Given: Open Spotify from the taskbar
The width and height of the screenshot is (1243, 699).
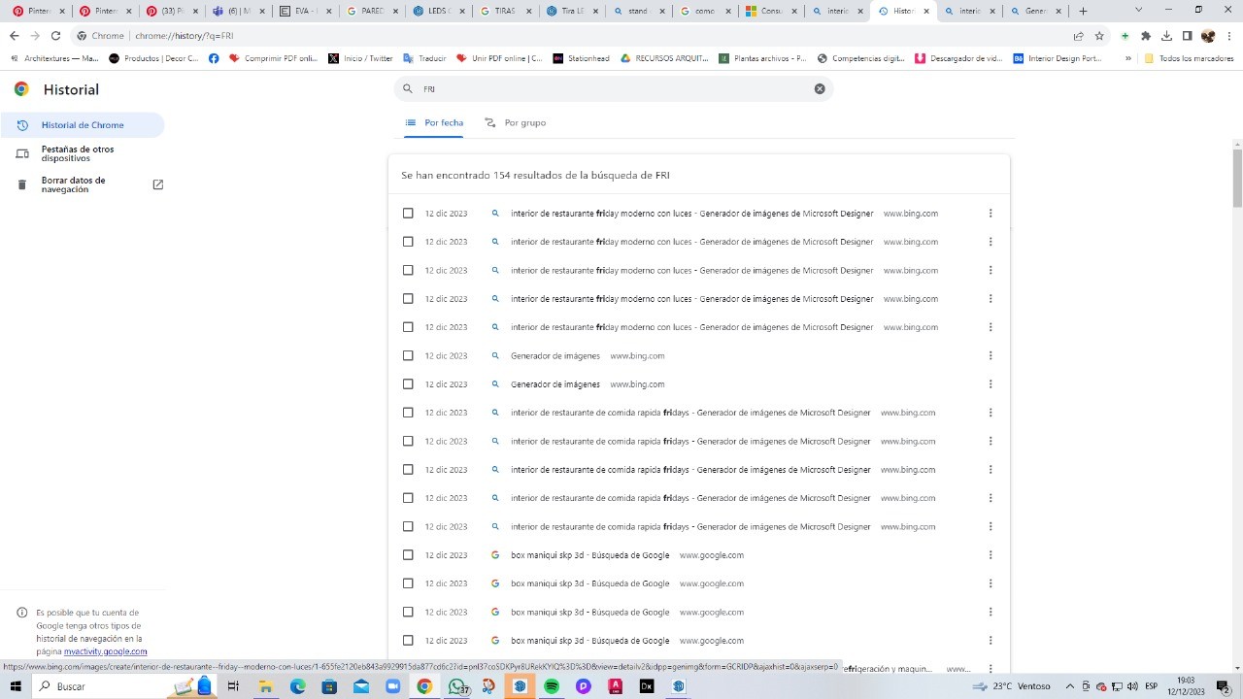Looking at the screenshot, I should click(552, 686).
